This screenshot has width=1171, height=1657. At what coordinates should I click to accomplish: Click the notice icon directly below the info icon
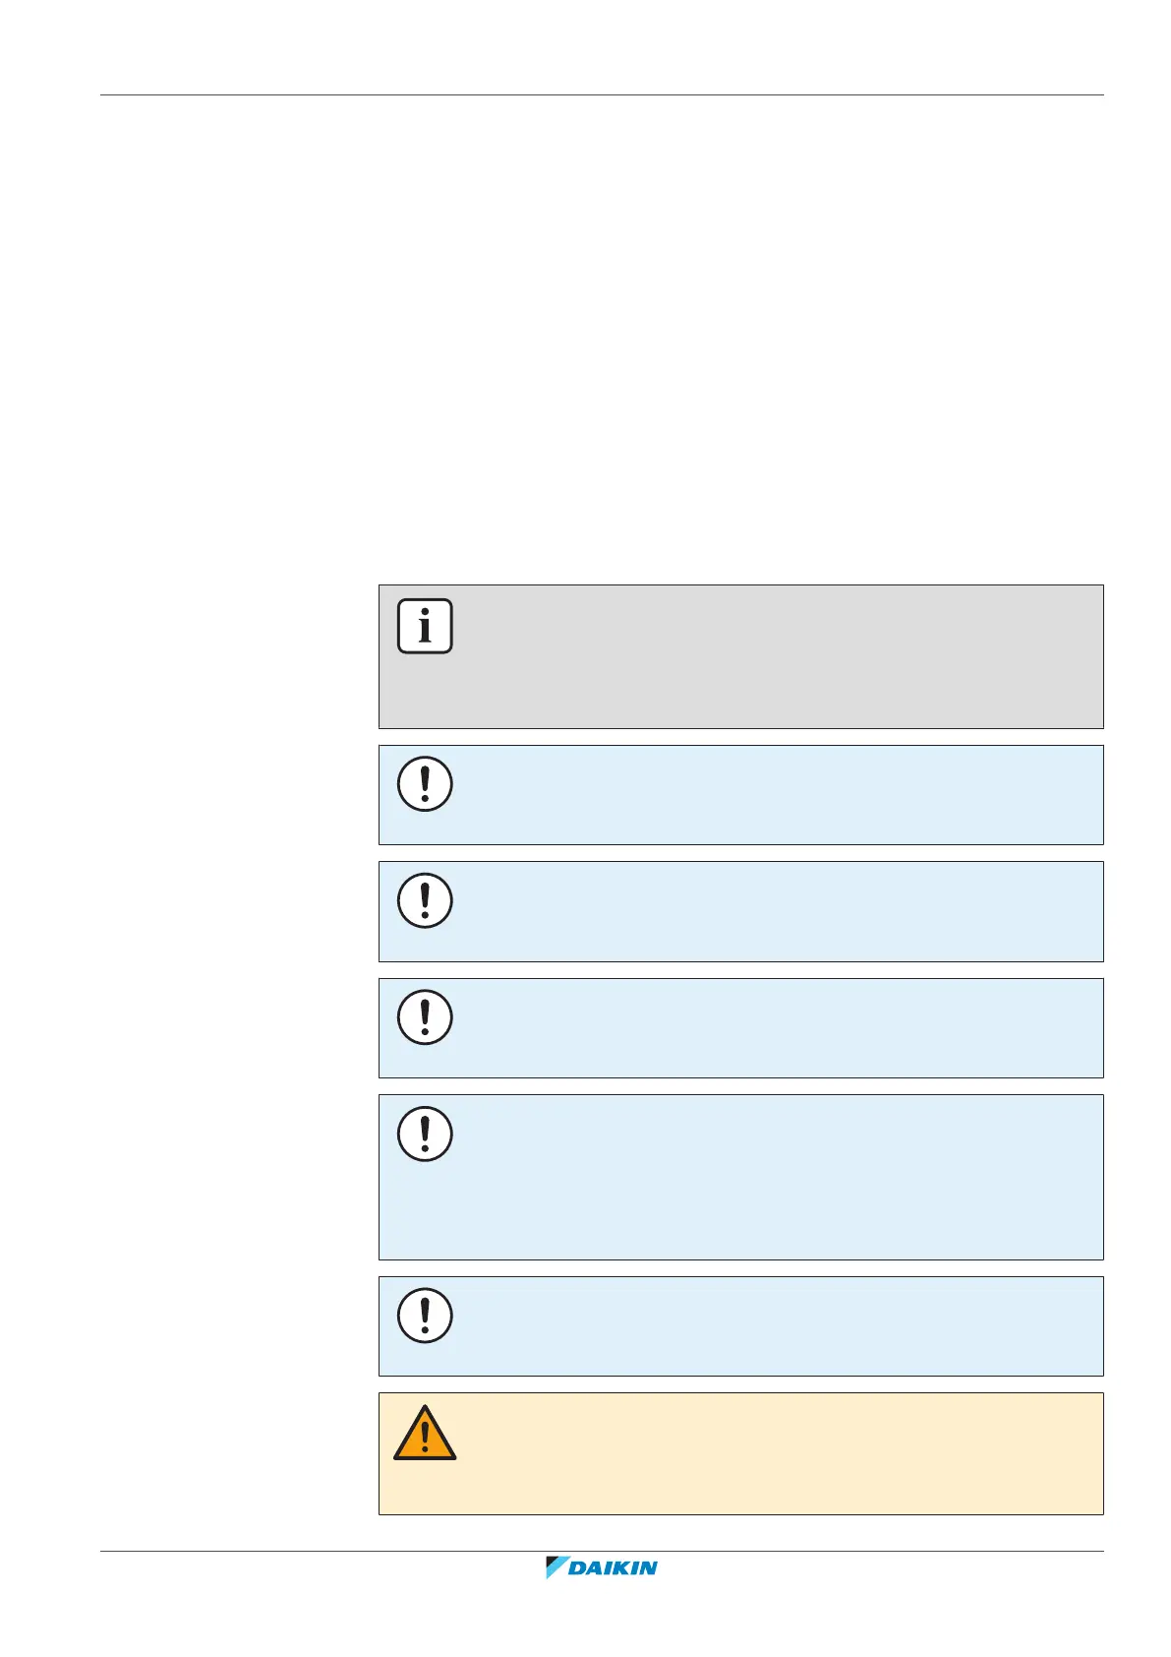(425, 784)
